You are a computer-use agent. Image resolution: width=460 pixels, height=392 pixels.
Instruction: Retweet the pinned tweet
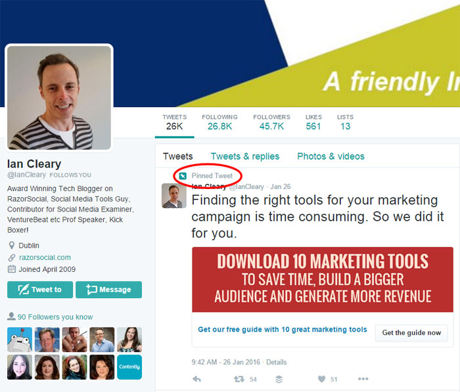pyautogui.click(x=239, y=379)
